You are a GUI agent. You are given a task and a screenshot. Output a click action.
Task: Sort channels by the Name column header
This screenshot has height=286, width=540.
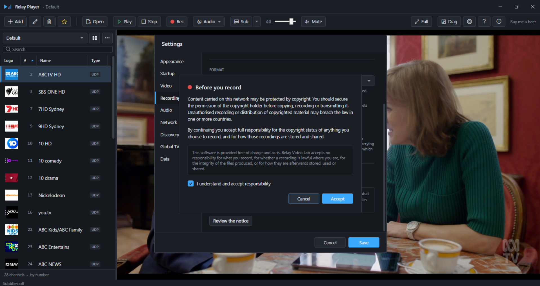(x=62, y=61)
